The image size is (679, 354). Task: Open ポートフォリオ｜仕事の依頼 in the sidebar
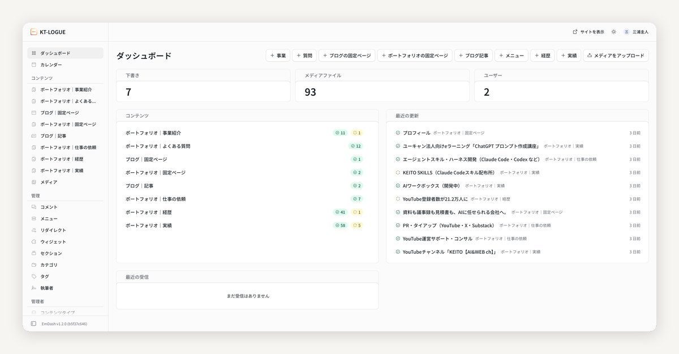[65, 148]
